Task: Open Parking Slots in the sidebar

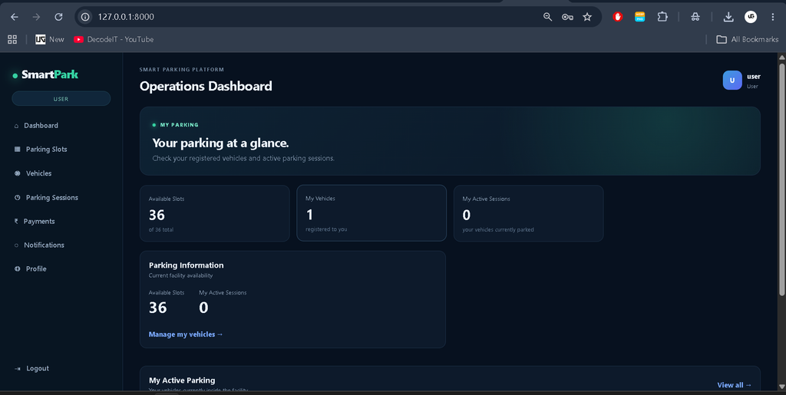Action: click(x=41, y=150)
